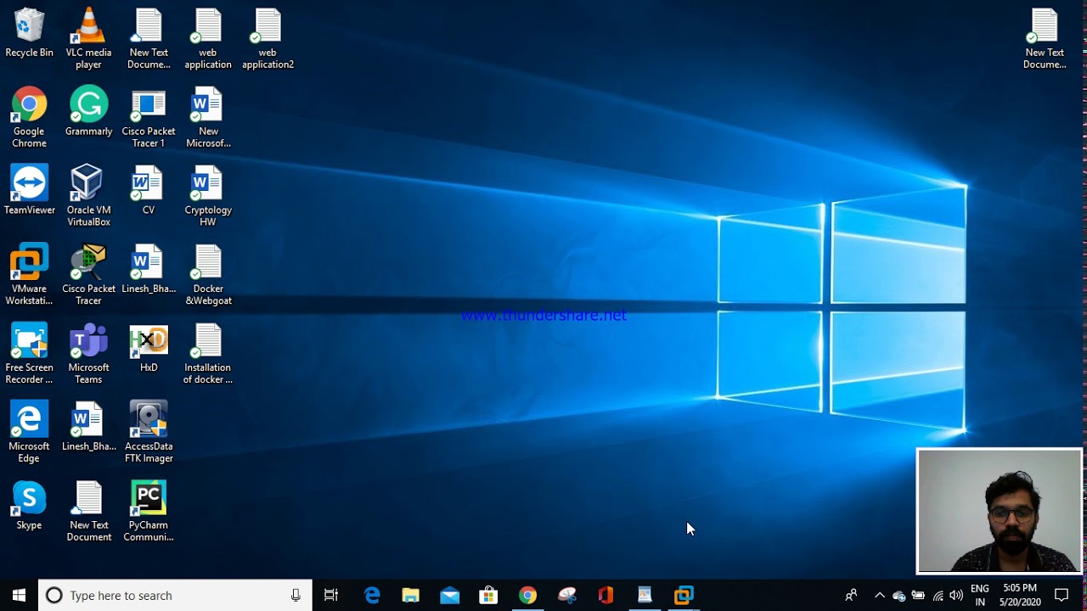Open the Office app in taskbar
This screenshot has height=611, width=1087.
pyautogui.click(x=605, y=596)
